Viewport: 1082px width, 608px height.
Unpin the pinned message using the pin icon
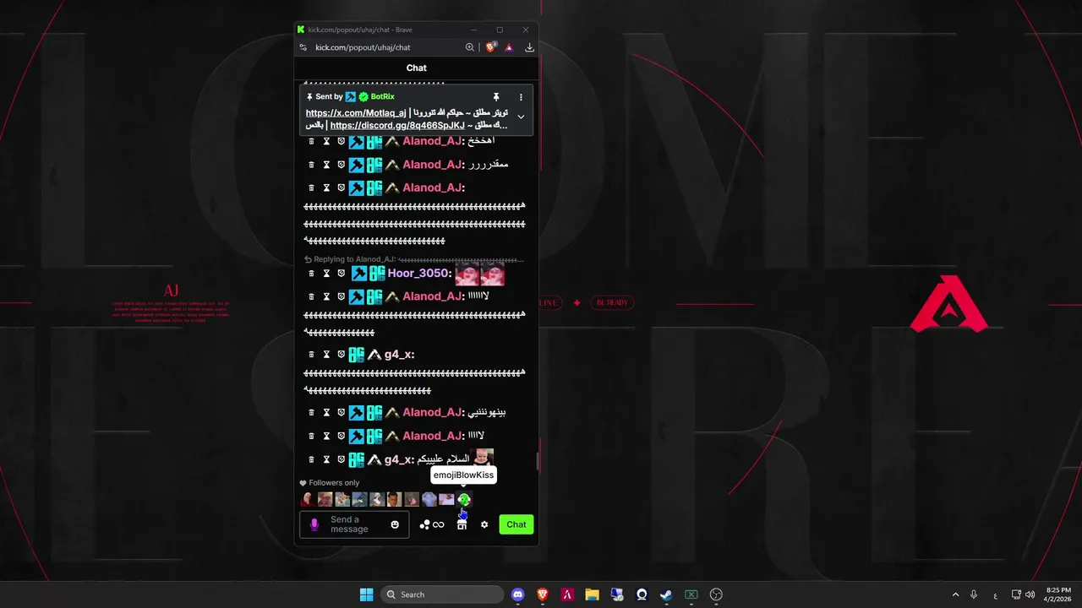(496, 97)
